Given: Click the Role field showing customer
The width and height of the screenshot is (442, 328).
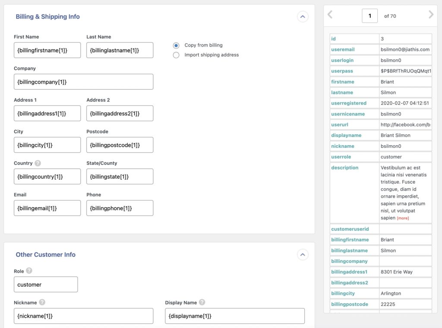Looking at the screenshot, I should 46,284.
